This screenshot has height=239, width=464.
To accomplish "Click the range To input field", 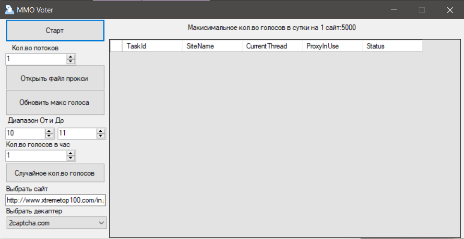I will pyautogui.click(x=77, y=134).
